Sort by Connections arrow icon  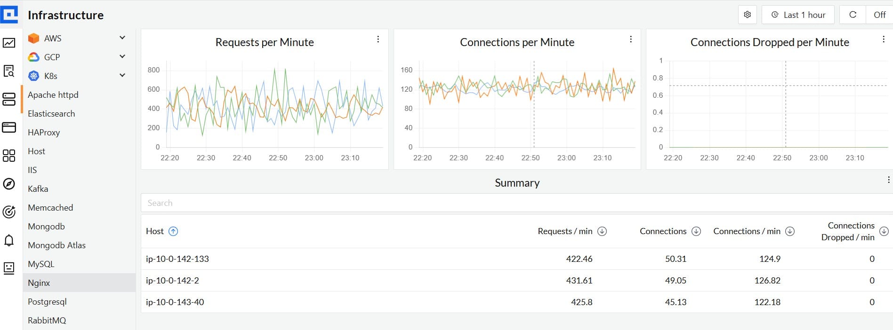696,231
